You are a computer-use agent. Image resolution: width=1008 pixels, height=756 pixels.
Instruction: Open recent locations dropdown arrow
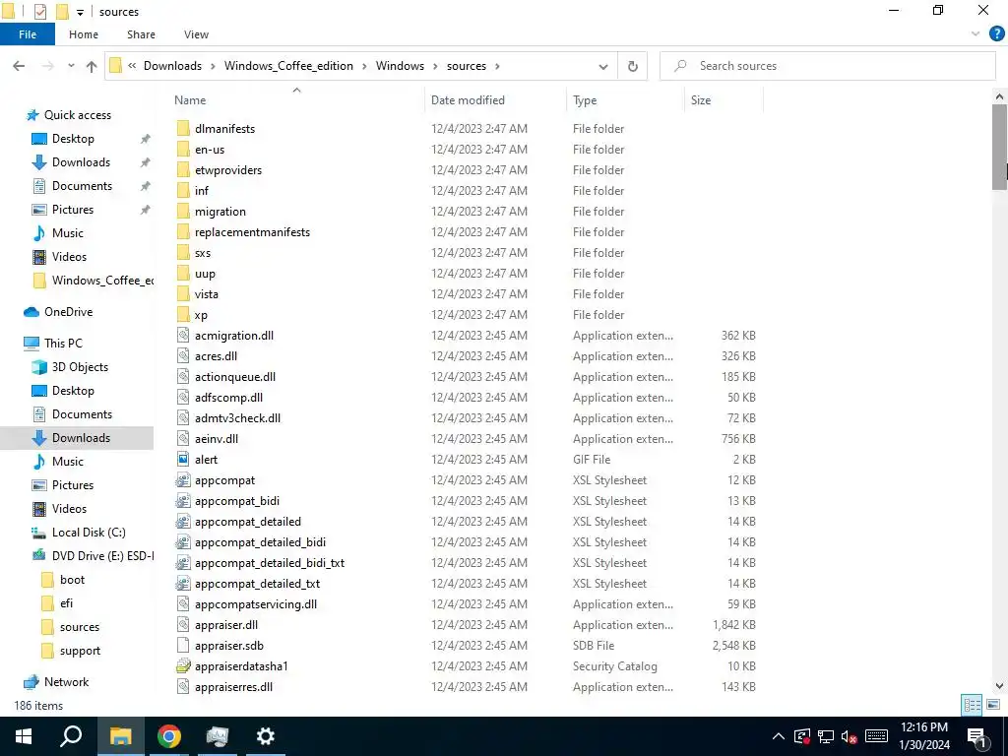pyautogui.click(x=71, y=66)
